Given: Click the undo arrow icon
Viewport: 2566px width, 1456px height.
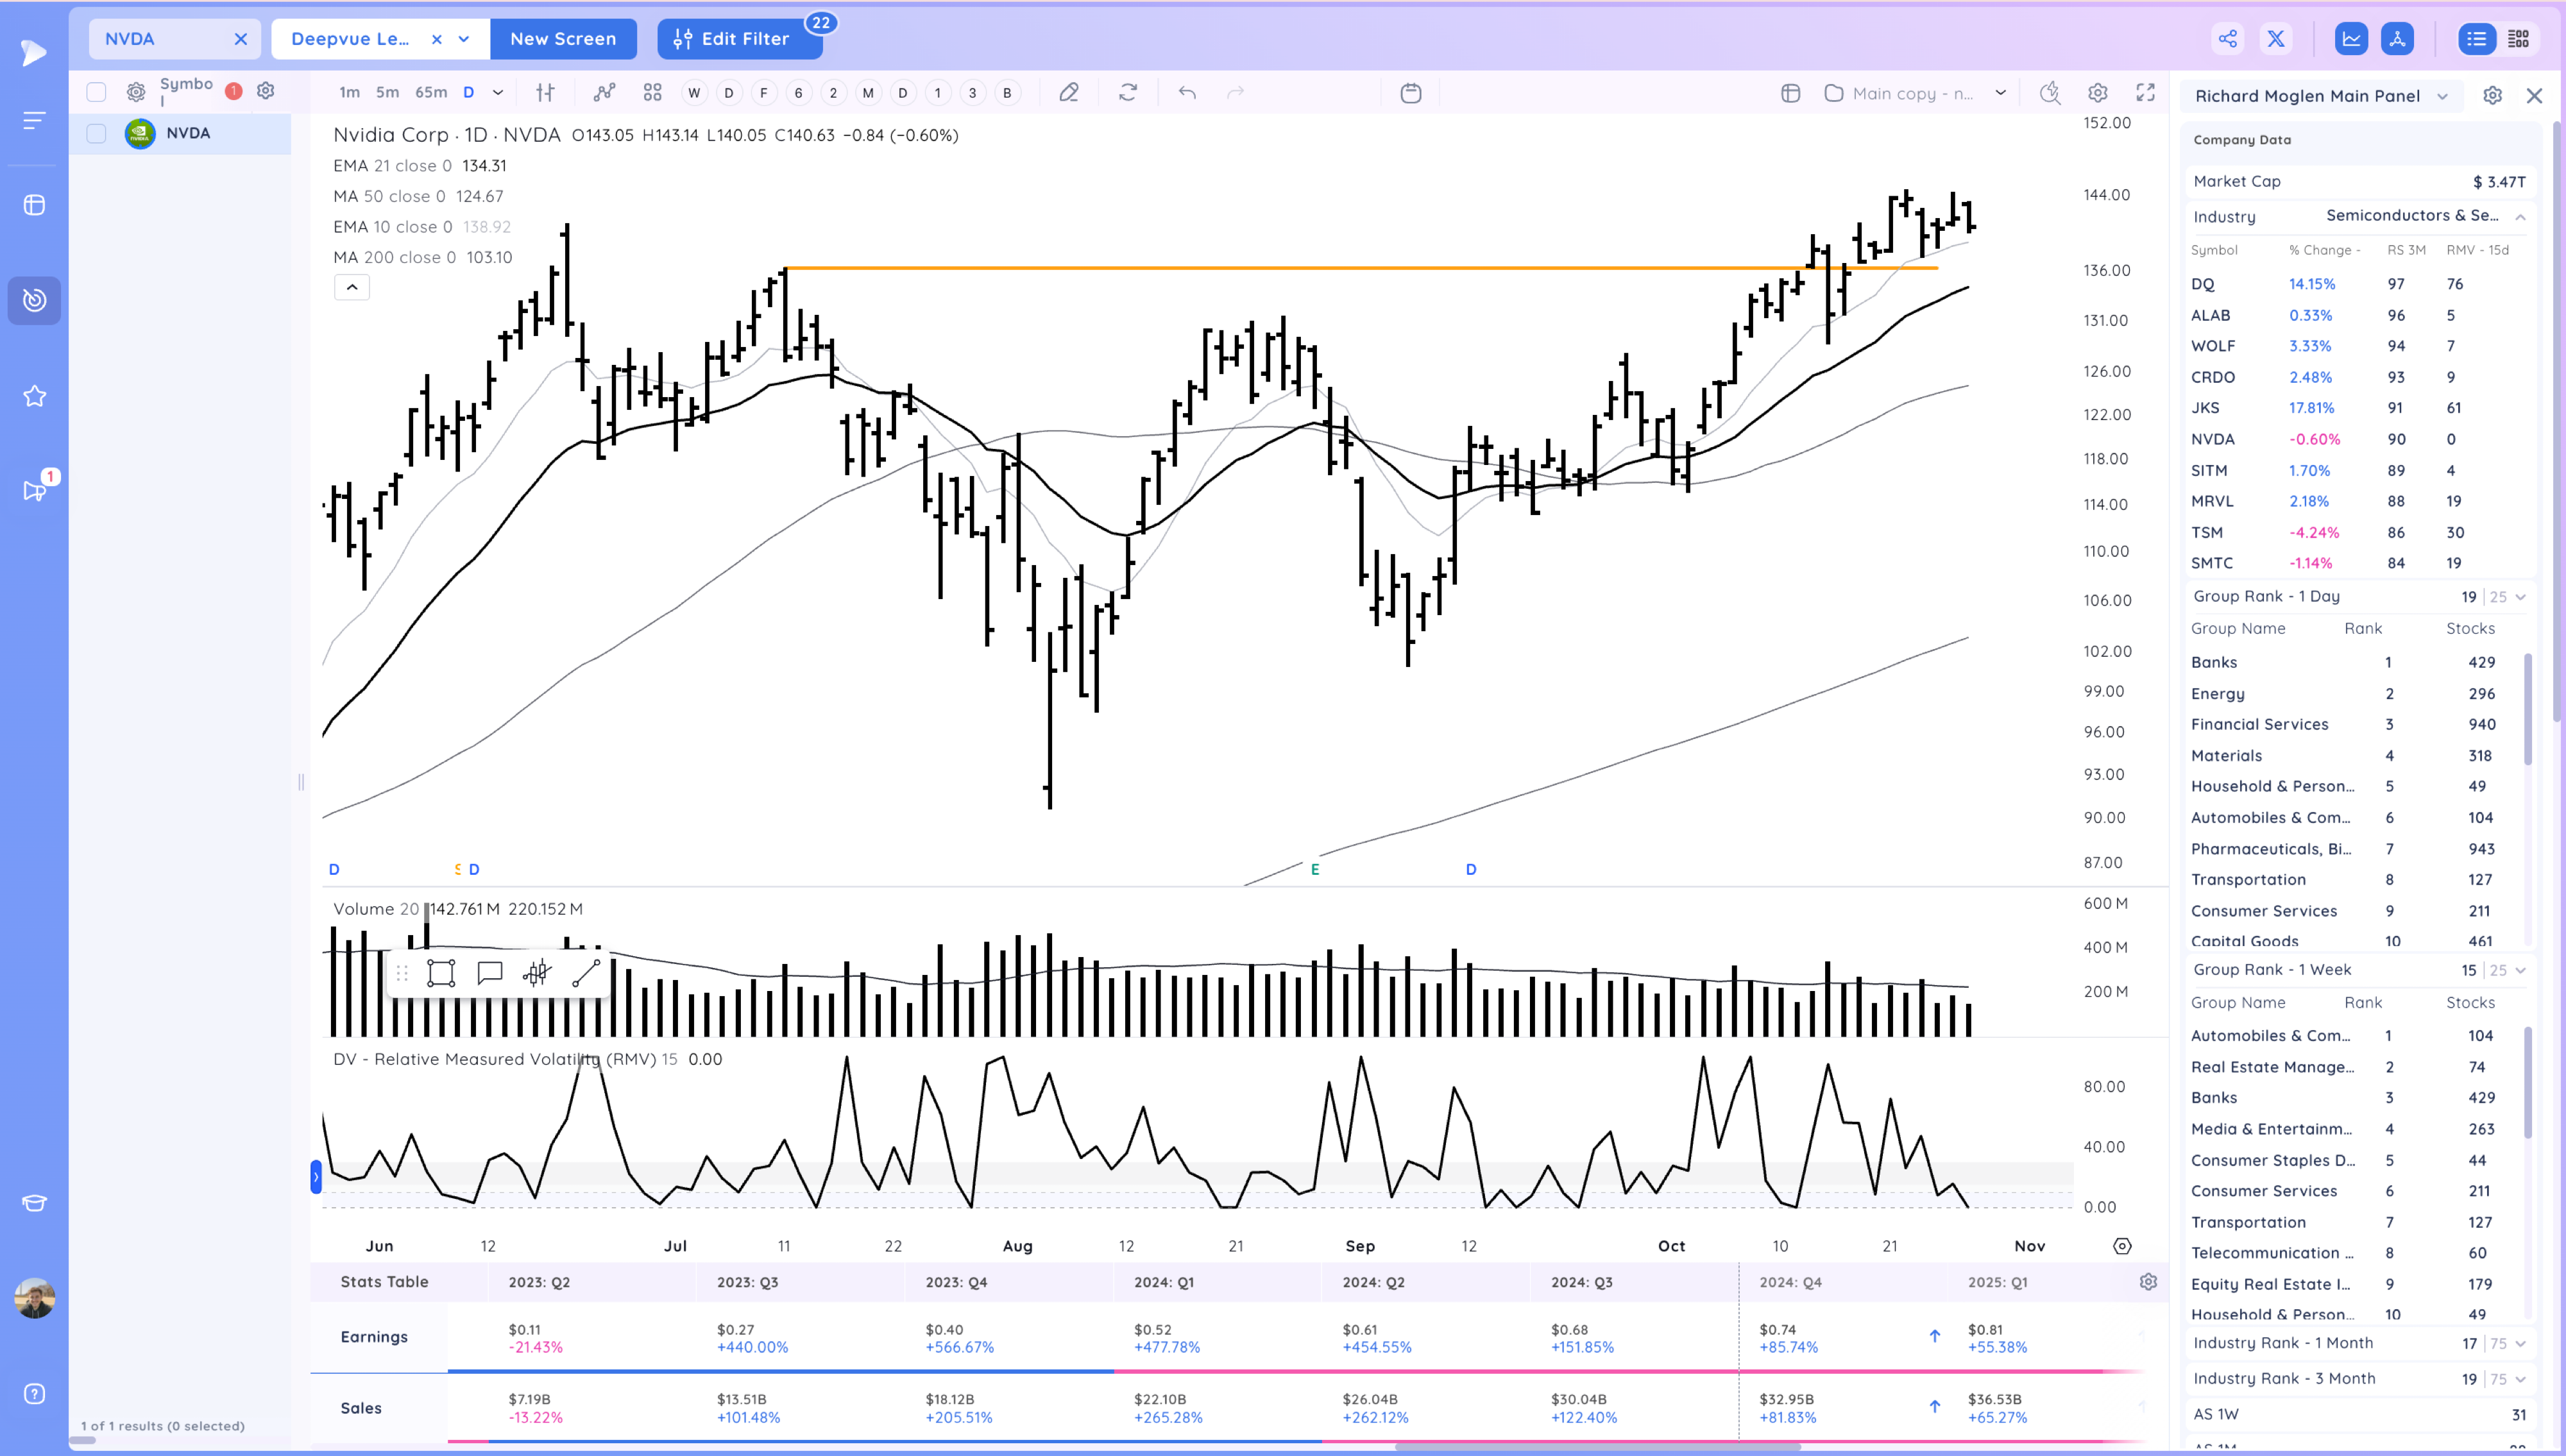Looking at the screenshot, I should (x=1187, y=93).
